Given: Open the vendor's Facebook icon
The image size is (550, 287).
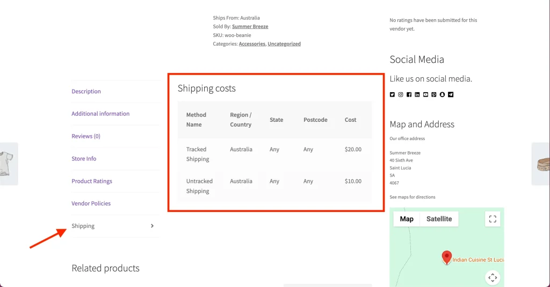Looking at the screenshot, I should [x=409, y=94].
